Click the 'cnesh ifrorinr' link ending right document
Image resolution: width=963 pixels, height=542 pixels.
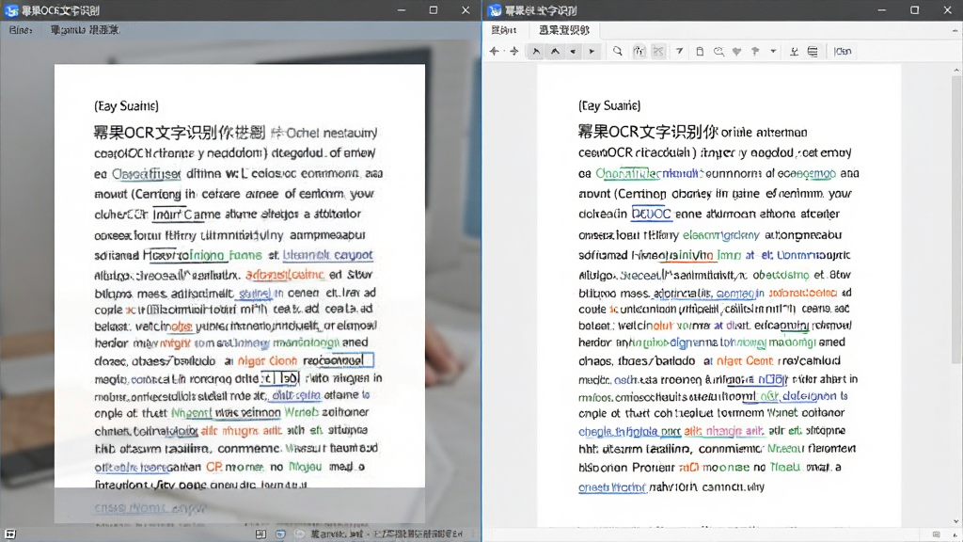click(611, 487)
